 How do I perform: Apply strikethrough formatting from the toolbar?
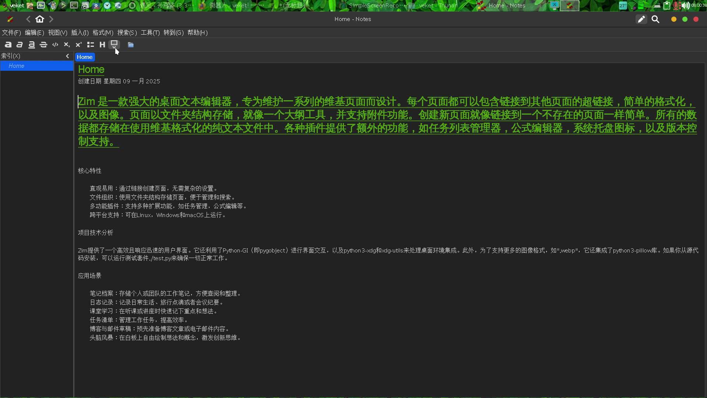coord(43,45)
